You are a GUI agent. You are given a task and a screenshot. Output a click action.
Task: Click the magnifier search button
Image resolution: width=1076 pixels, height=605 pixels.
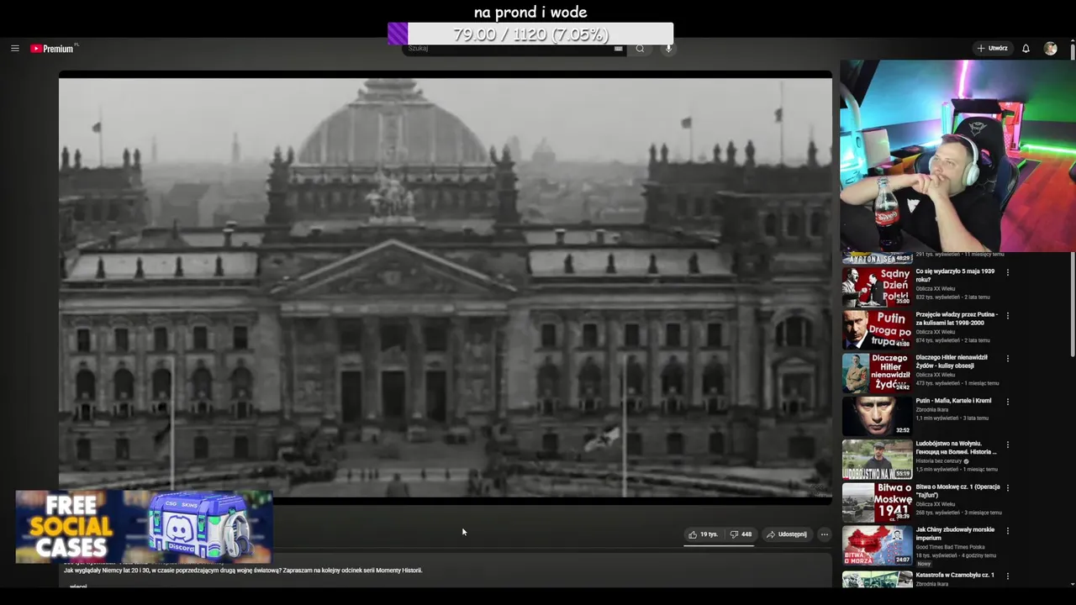tap(640, 49)
